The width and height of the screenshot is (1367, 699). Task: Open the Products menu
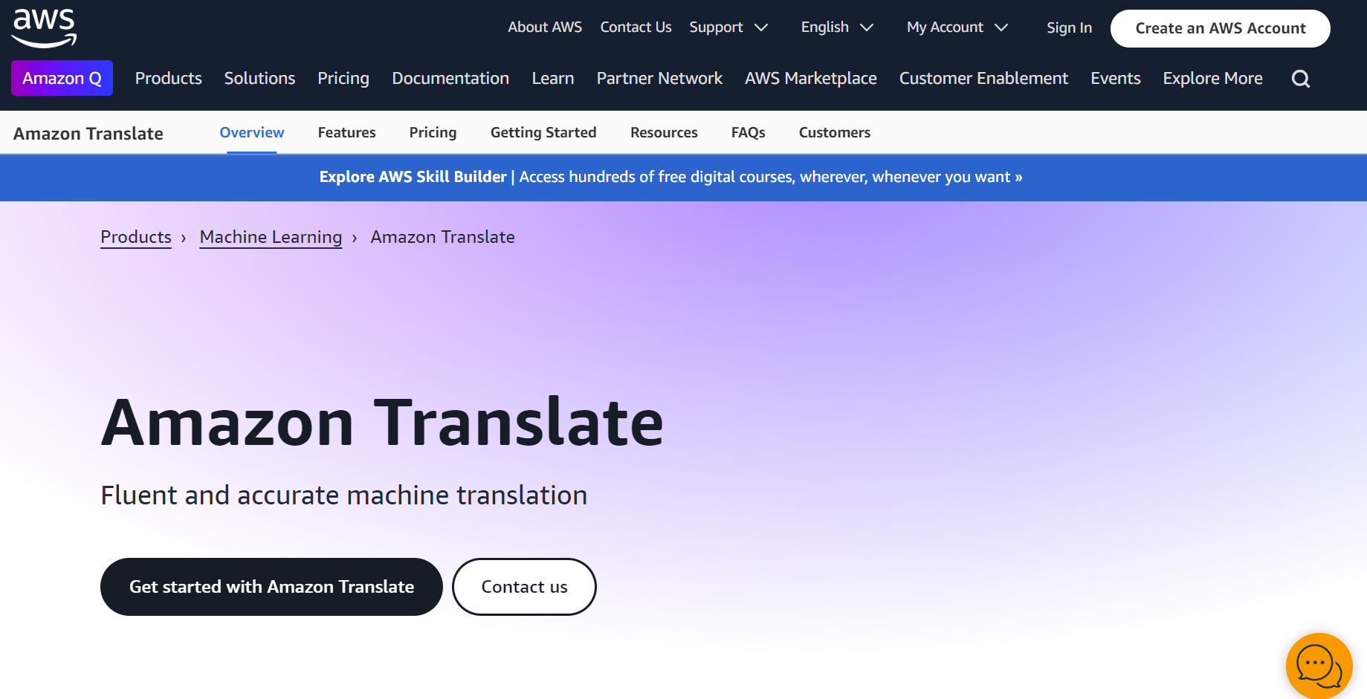point(168,78)
